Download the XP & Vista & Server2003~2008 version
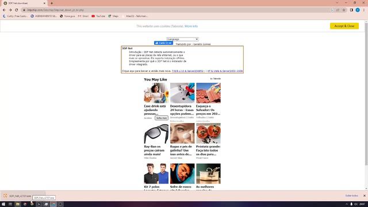This screenshot has height=207, width=368. (x=225, y=71)
